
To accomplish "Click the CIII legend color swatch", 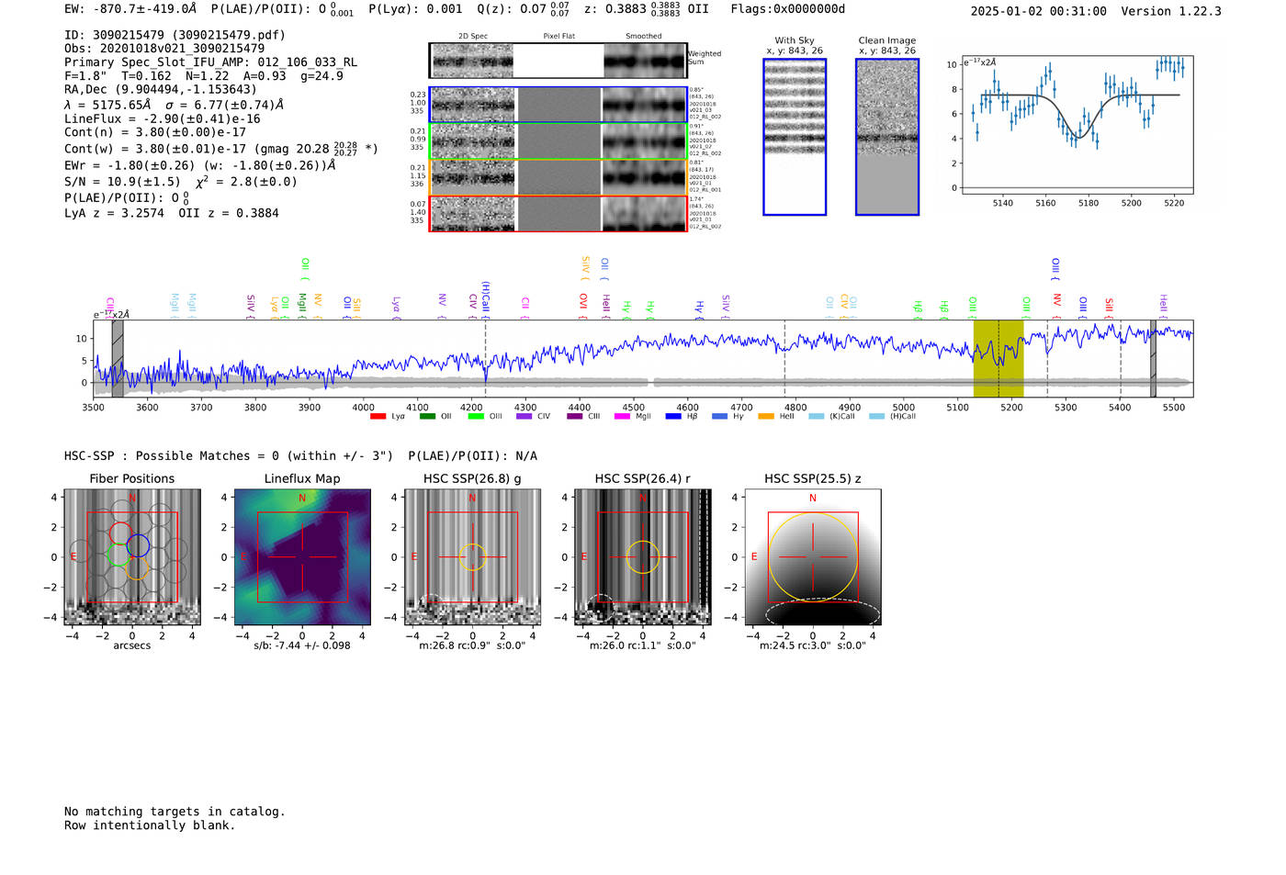I will click(575, 417).
